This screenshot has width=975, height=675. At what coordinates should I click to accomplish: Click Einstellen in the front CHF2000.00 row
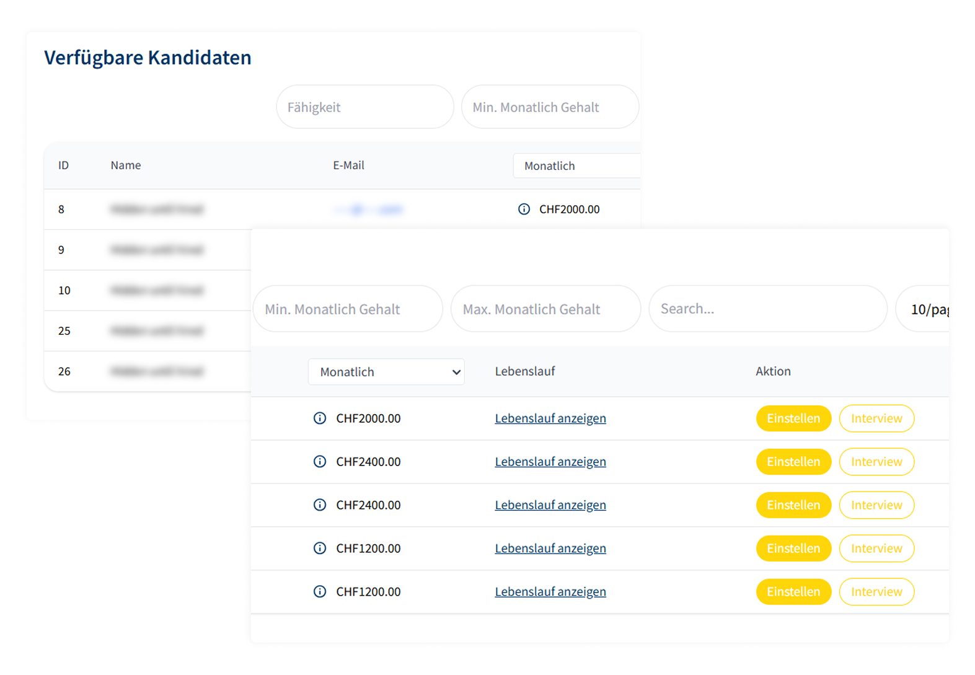(x=793, y=418)
